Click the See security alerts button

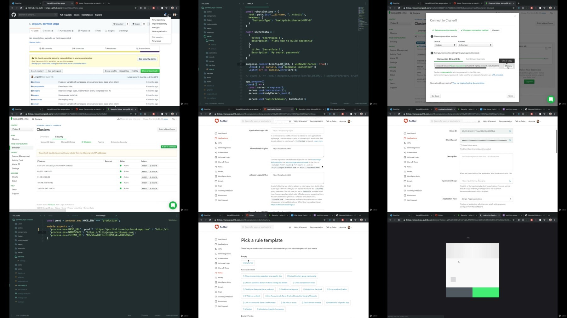(147, 59)
